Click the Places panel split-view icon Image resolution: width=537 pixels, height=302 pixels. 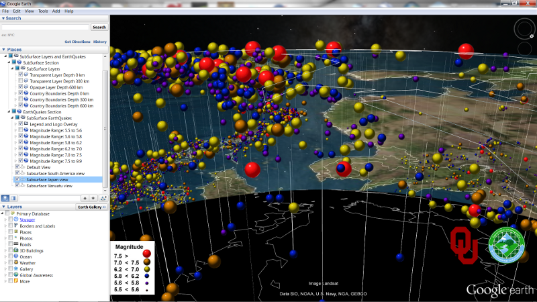tap(13, 198)
